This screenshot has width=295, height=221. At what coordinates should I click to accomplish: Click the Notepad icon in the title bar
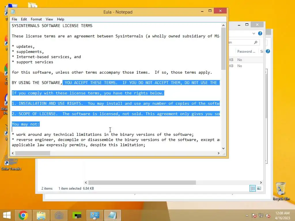point(13,12)
